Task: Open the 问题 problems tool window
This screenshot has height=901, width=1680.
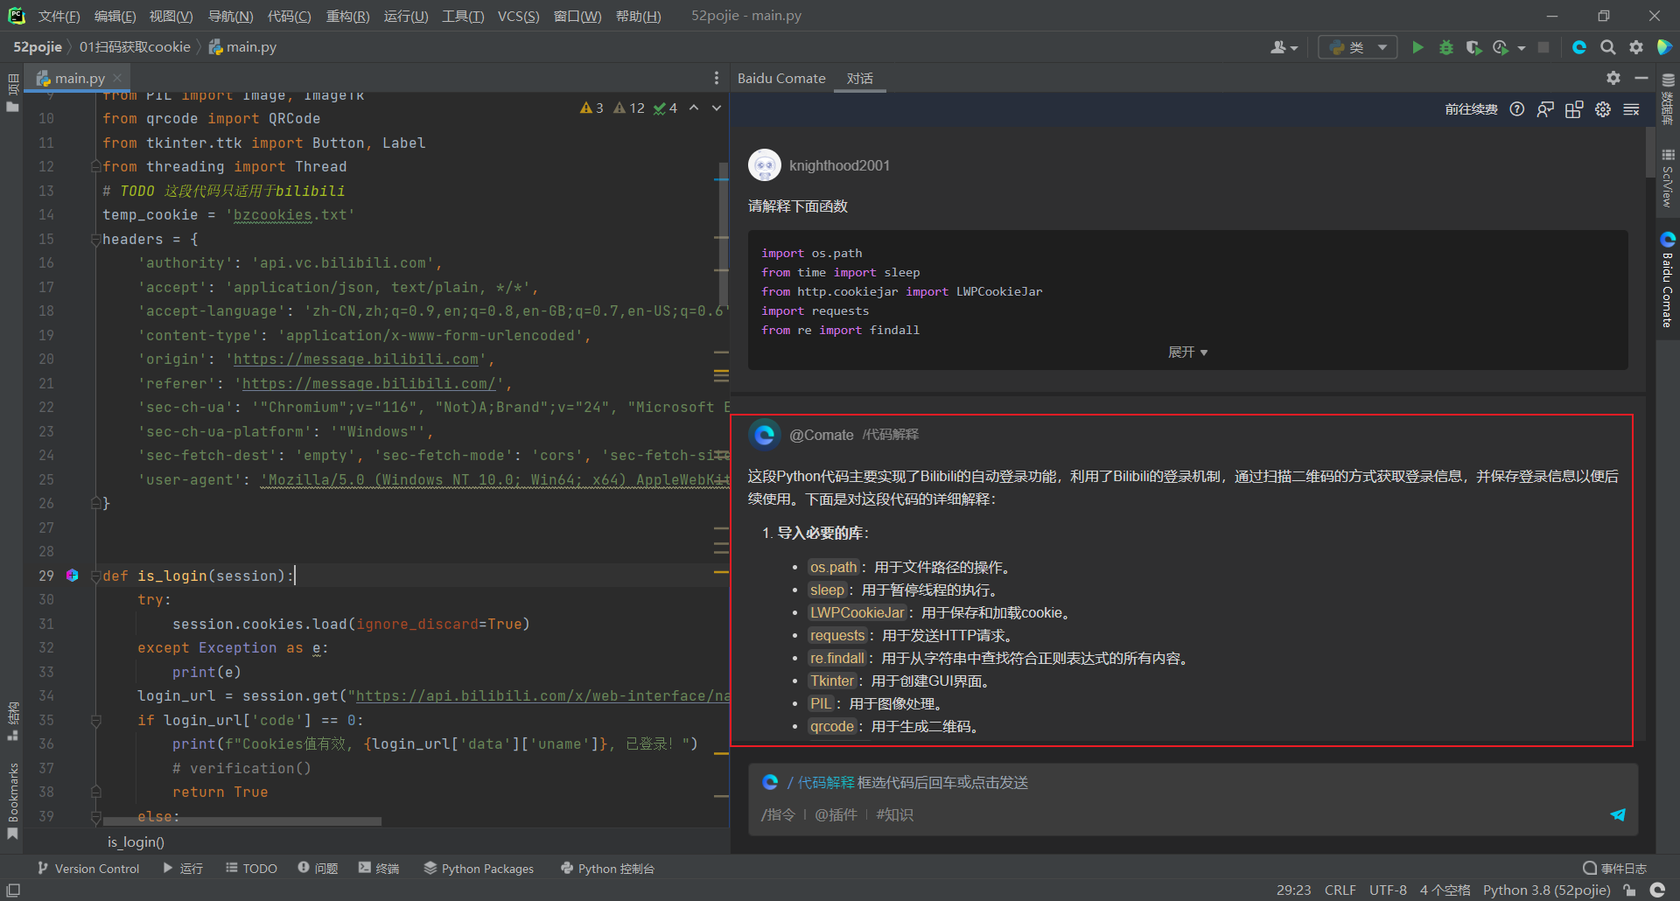Action: point(318,868)
